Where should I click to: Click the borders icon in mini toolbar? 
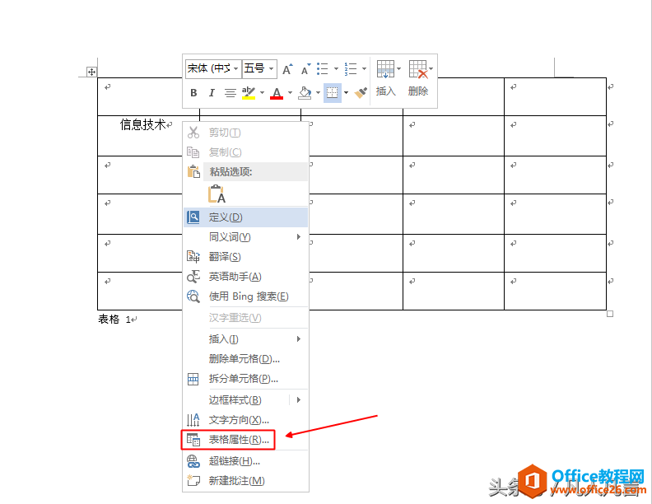[332, 93]
